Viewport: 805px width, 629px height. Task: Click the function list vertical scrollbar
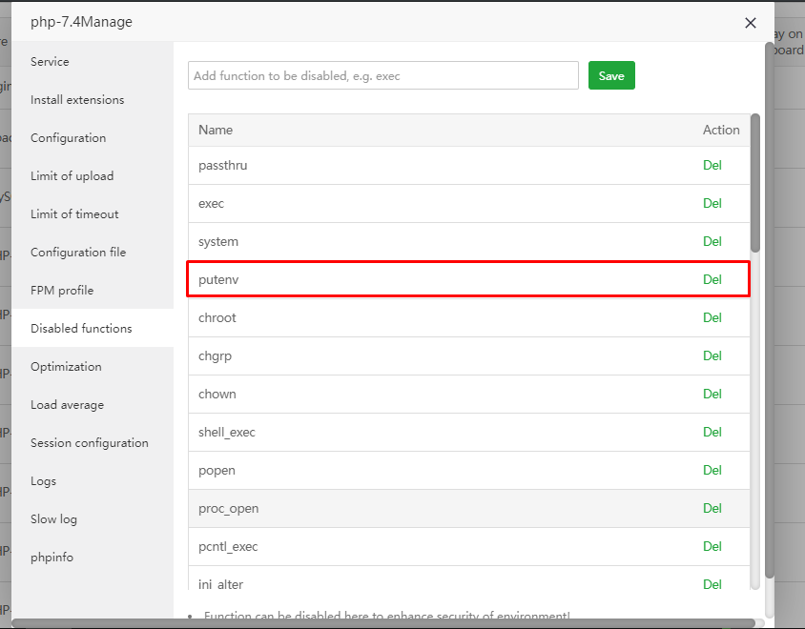pos(755,181)
